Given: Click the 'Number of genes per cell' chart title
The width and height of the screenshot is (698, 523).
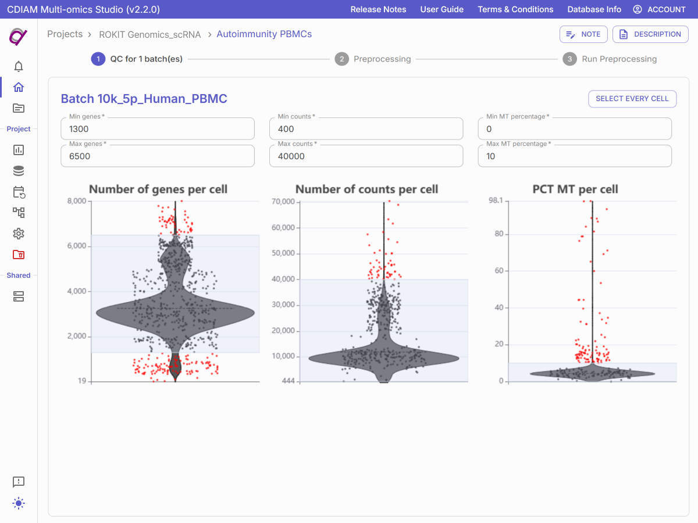Looking at the screenshot, I should [x=158, y=189].
